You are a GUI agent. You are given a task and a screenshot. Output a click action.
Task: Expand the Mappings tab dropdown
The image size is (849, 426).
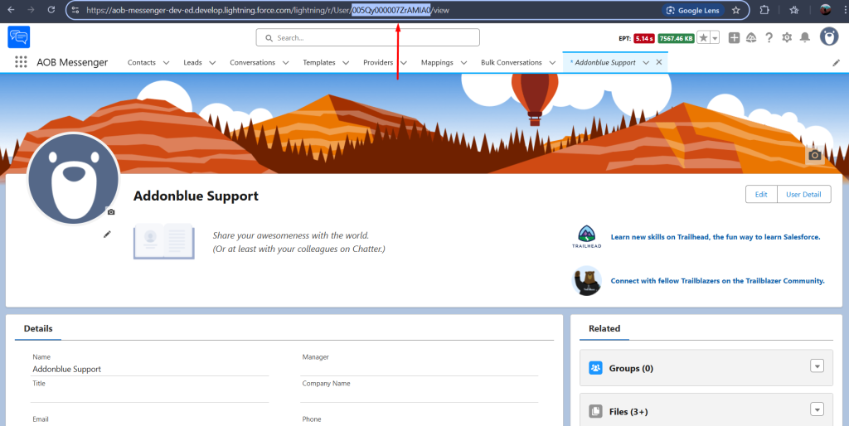click(x=463, y=63)
